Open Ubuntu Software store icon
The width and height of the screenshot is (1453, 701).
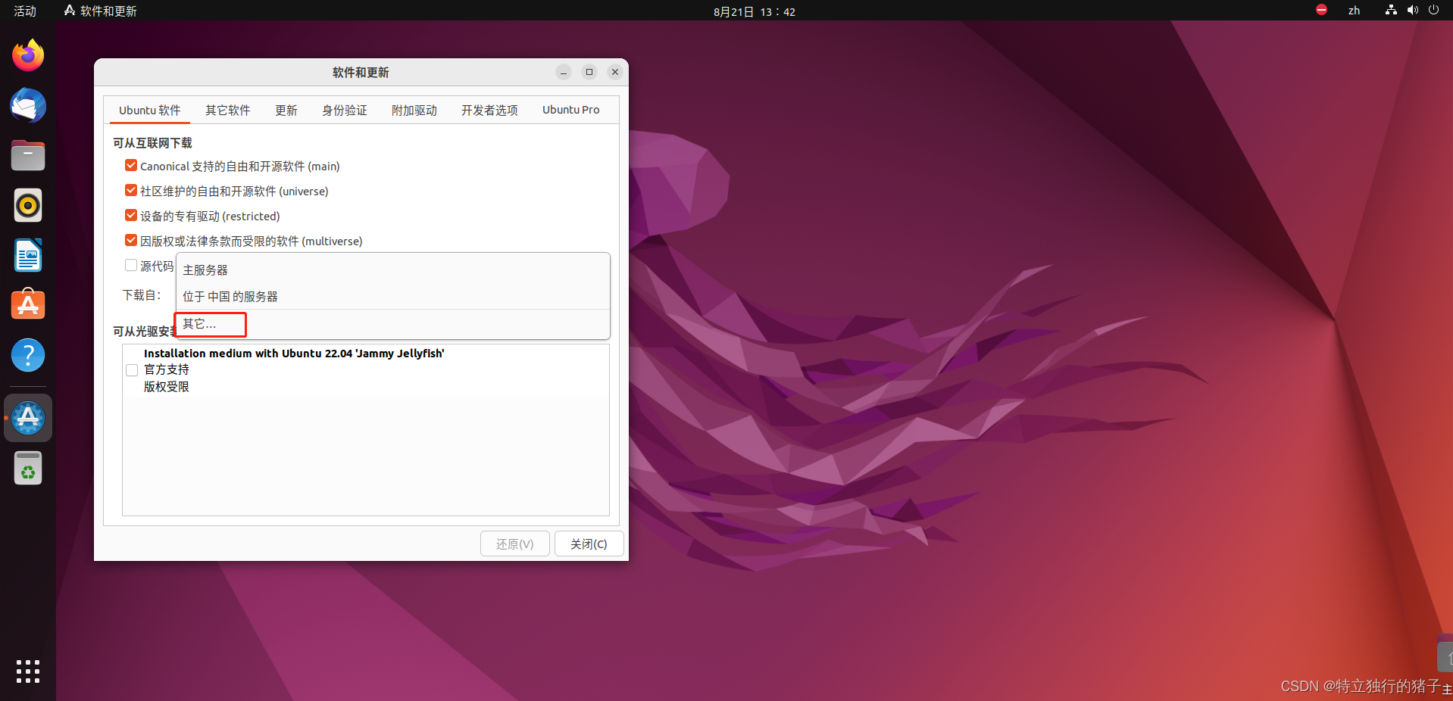(28, 305)
